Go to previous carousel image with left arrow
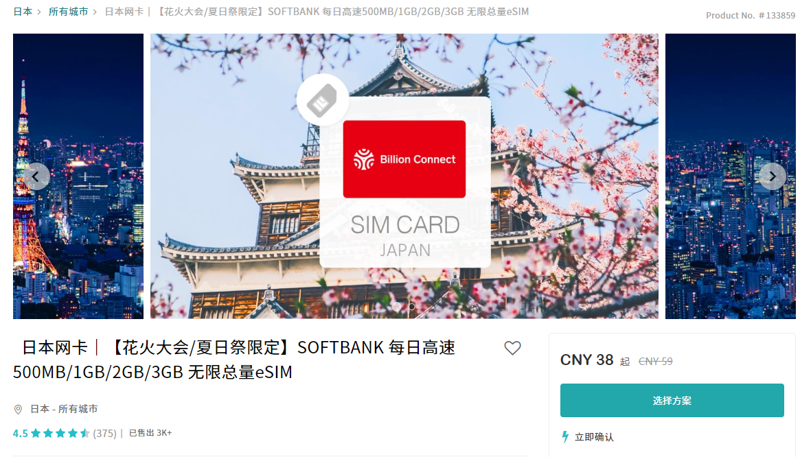The width and height of the screenshot is (800, 457). pyautogui.click(x=36, y=176)
